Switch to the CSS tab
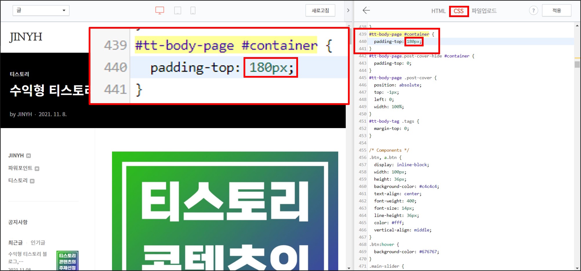 point(459,11)
